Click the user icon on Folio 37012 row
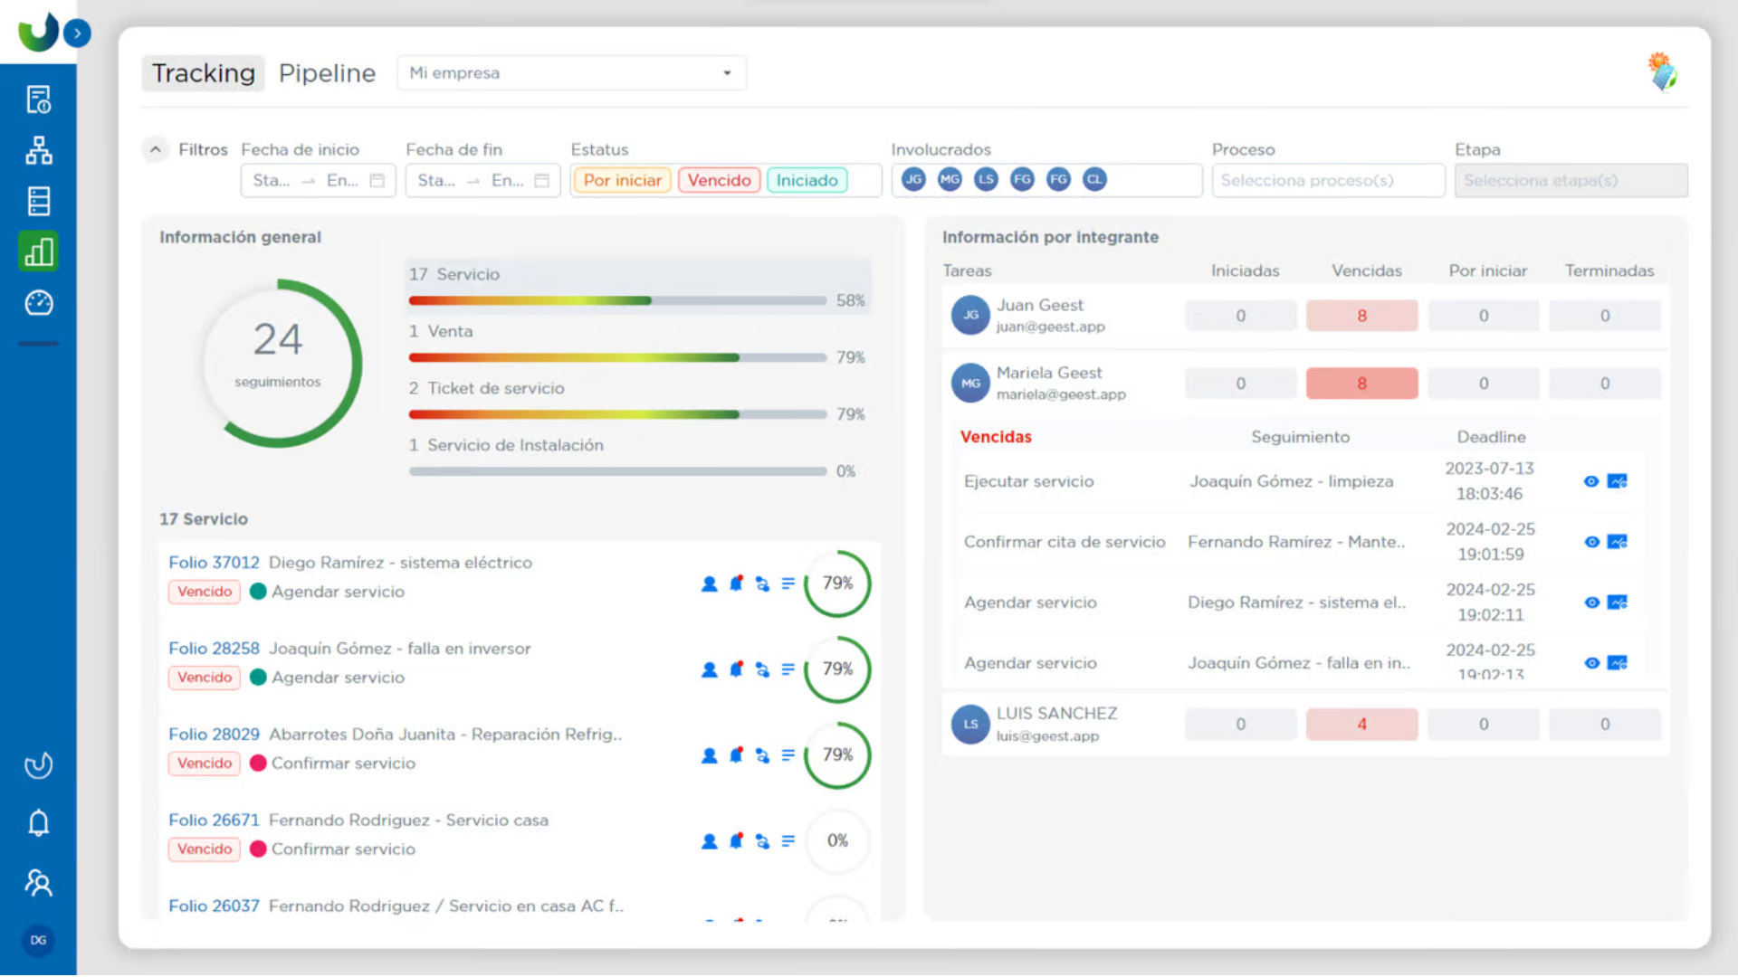Viewport: 1738px width, 977px height. [x=710, y=584]
